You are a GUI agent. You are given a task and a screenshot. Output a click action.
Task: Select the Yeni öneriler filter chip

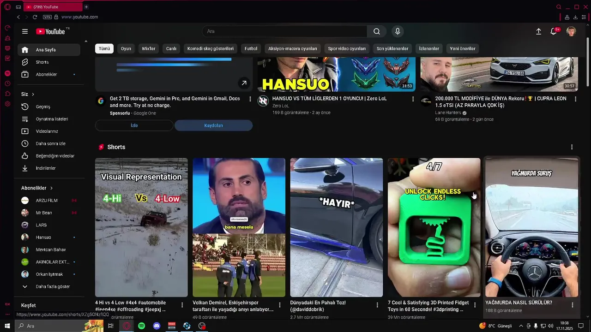[463, 48]
